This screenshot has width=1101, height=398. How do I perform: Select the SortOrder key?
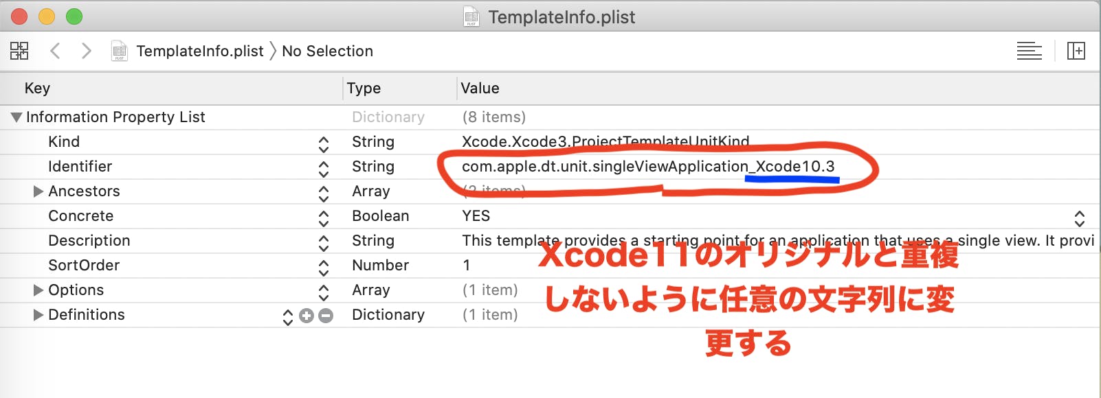pyautogui.click(x=84, y=266)
